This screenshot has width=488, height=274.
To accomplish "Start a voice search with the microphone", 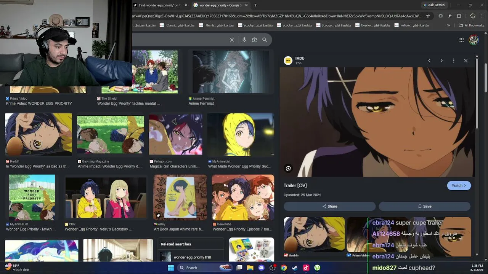I will (x=244, y=40).
